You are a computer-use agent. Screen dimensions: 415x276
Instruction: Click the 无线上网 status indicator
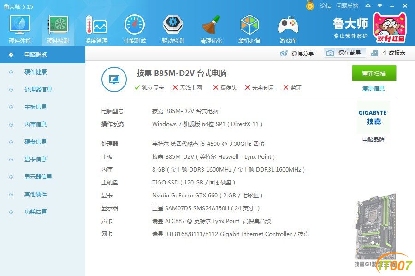[x=187, y=88]
